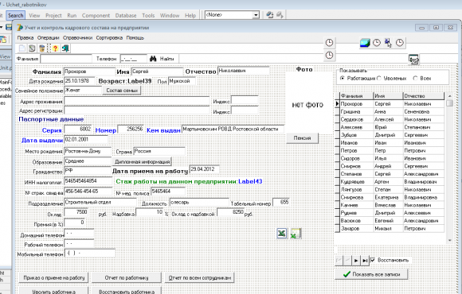Click the exit door toolbar icon
Image resolution: width=462 pixels, height=294 pixels.
point(65,48)
